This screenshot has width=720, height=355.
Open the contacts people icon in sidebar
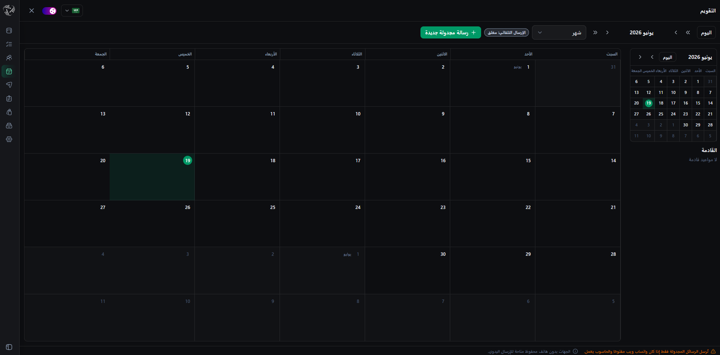(9, 58)
